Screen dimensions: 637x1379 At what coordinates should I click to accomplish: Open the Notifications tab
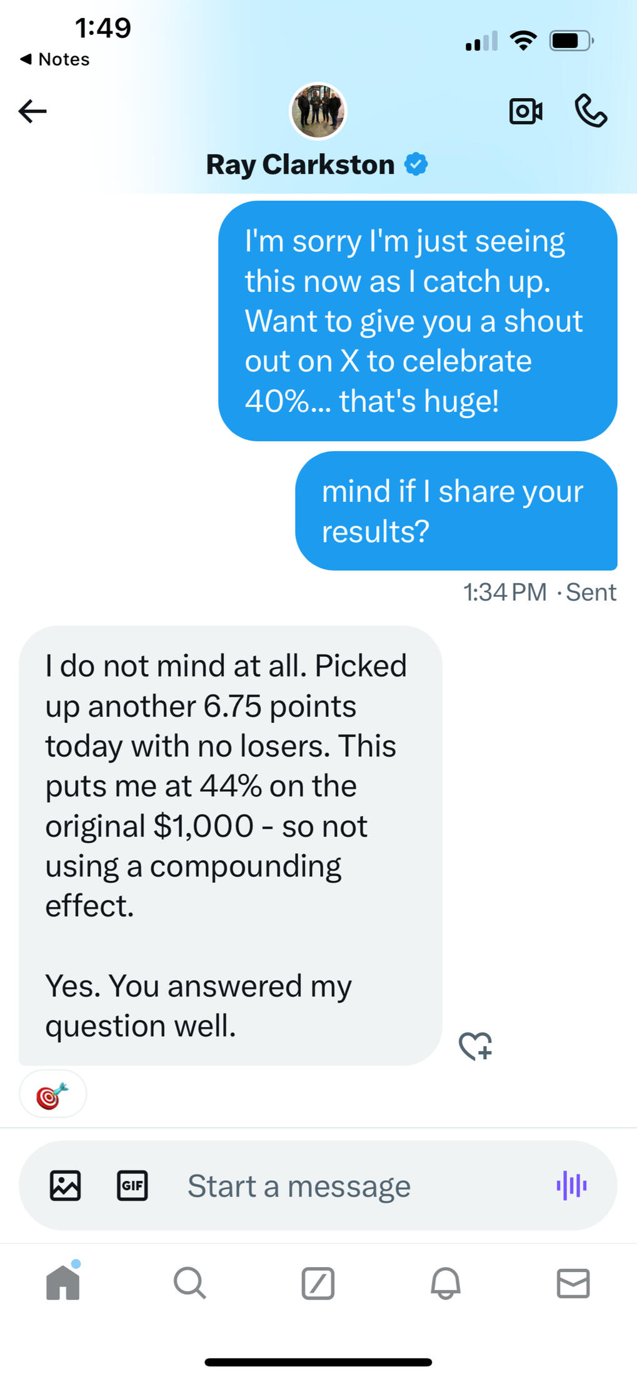point(446,1283)
